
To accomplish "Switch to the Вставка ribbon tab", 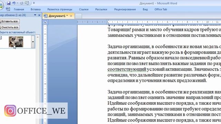I will 36,9.
